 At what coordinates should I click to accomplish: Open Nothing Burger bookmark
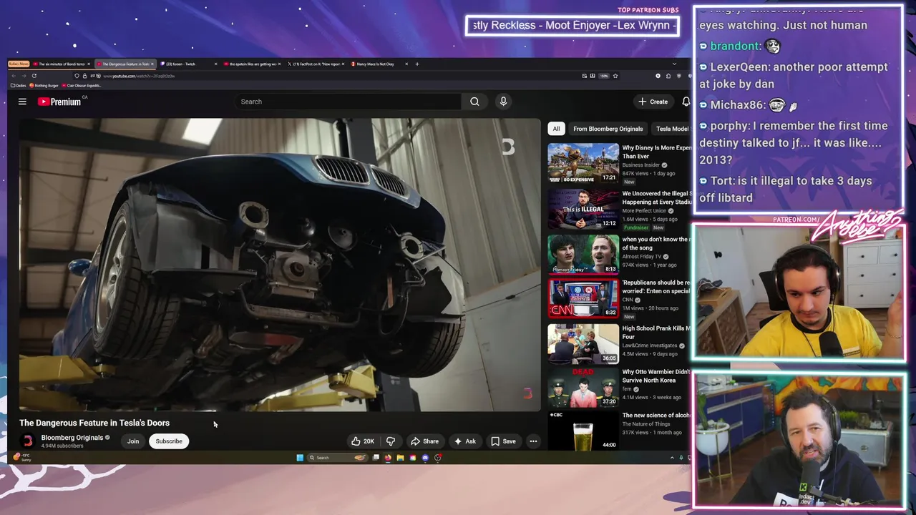(44, 85)
